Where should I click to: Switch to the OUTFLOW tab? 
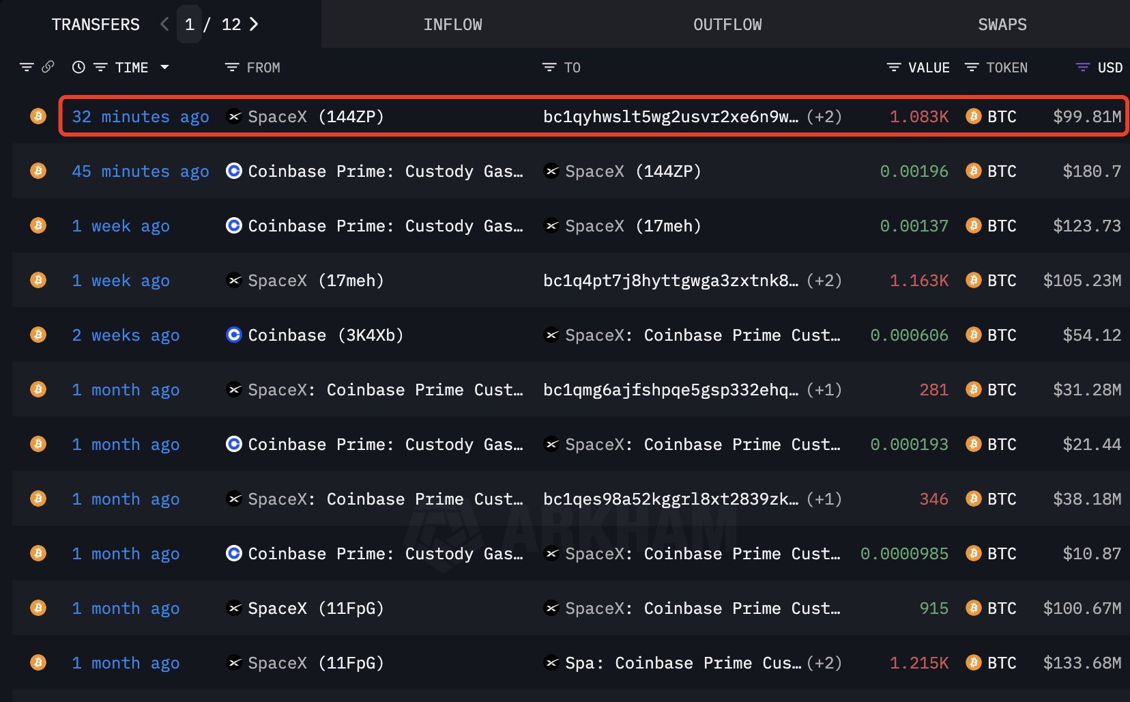(x=727, y=24)
